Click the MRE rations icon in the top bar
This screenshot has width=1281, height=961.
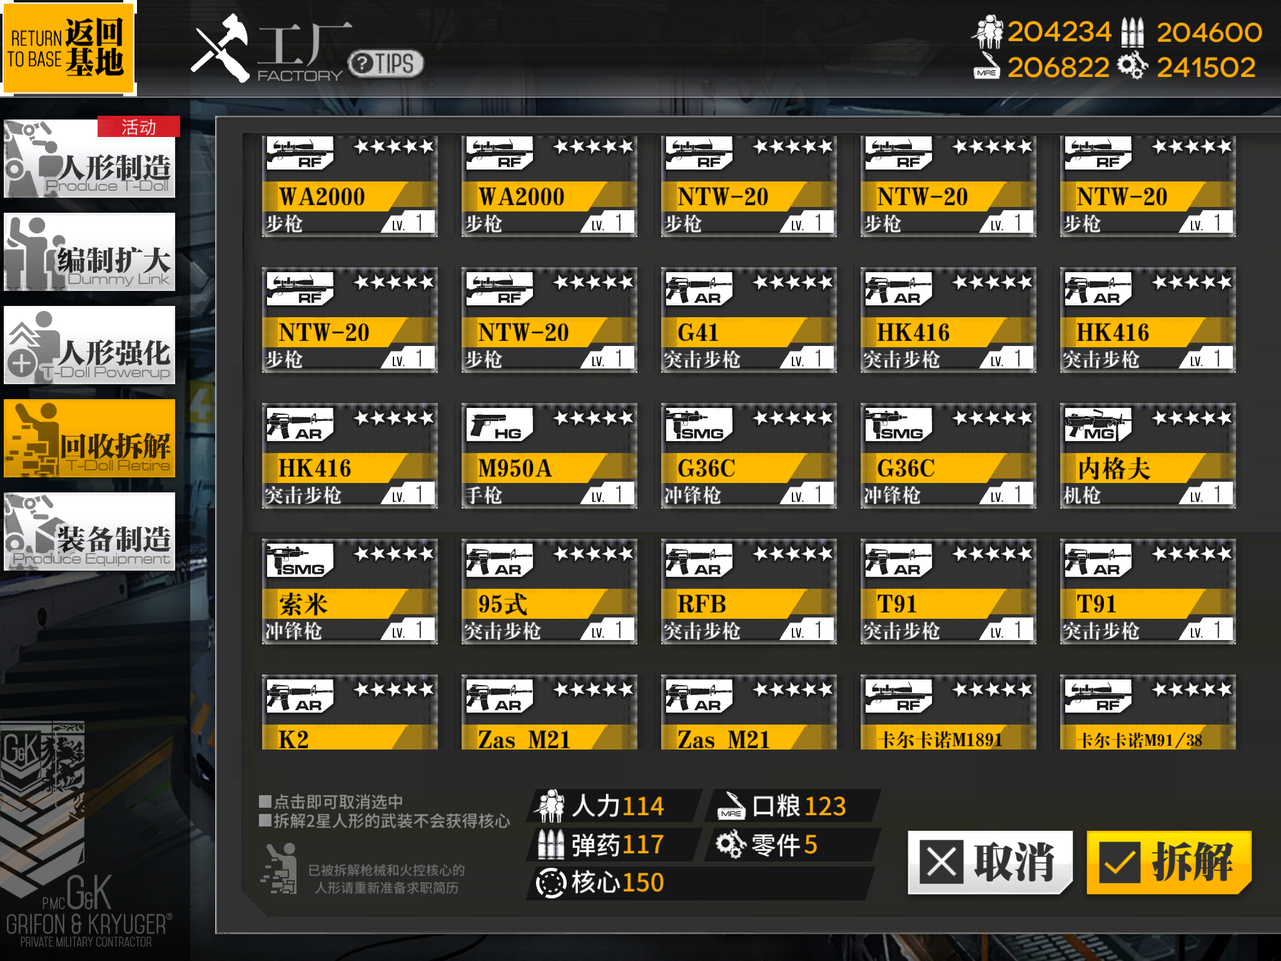point(987,66)
